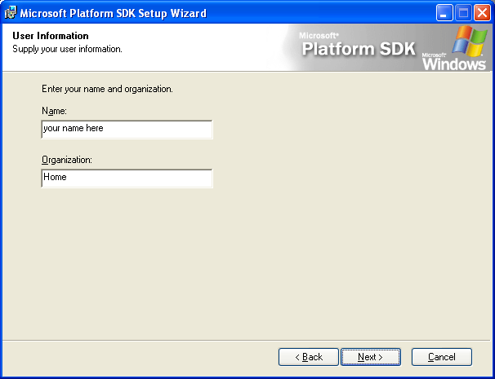Click the disabled maximize button
Image resolution: width=495 pixels, height=379 pixels.
[463, 13]
